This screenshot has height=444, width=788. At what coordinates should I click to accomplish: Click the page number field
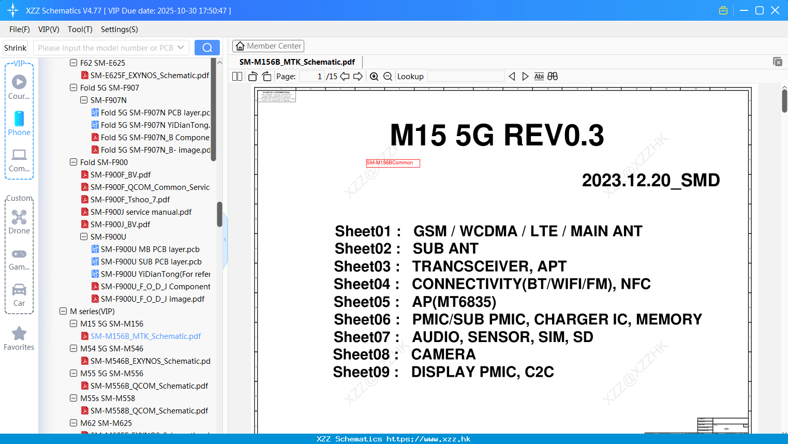(x=312, y=77)
